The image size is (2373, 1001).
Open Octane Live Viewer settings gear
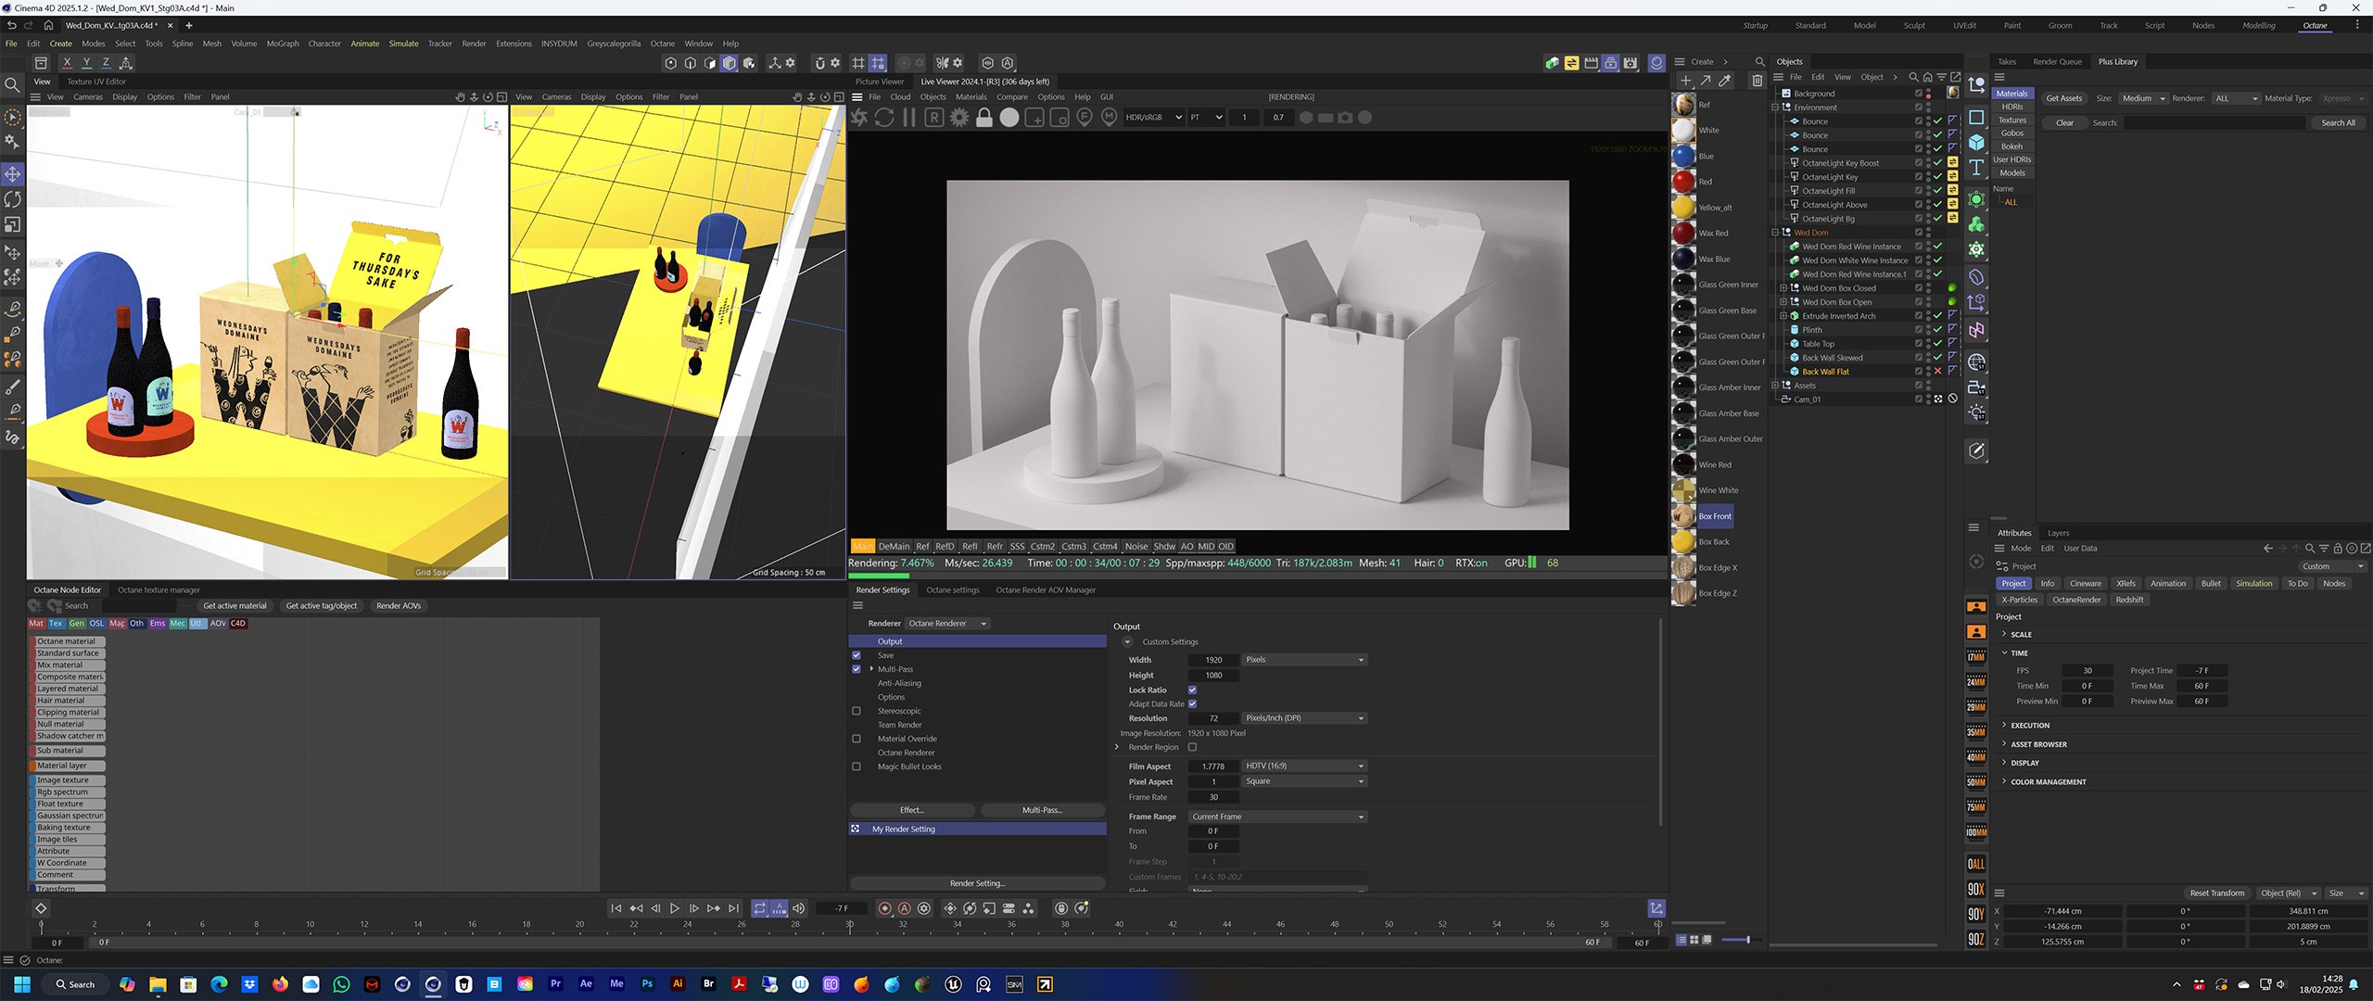(x=959, y=118)
